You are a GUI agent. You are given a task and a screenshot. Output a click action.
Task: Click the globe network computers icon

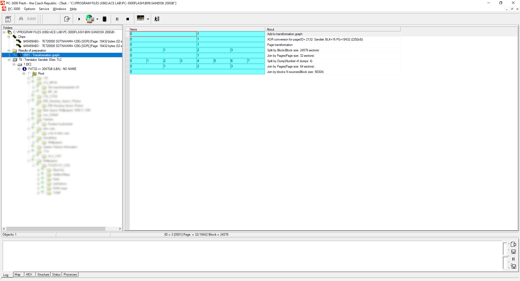90,19
